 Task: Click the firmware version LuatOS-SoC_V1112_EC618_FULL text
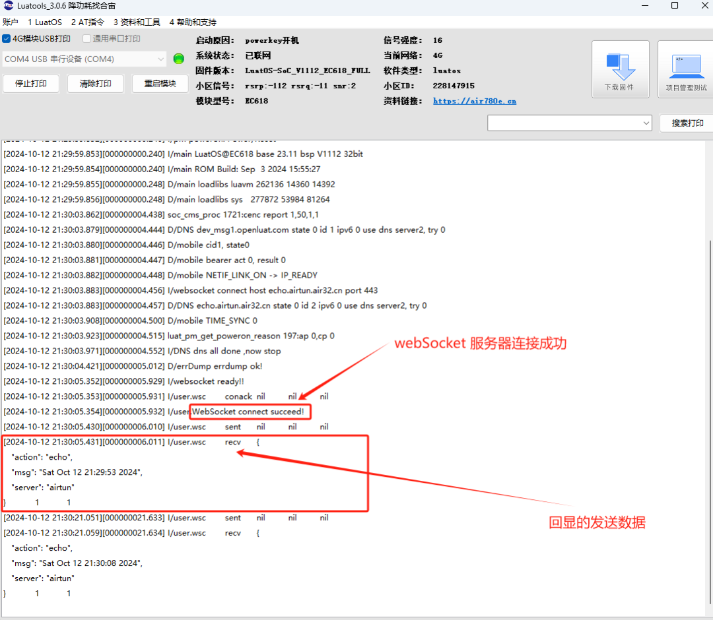(308, 71)
